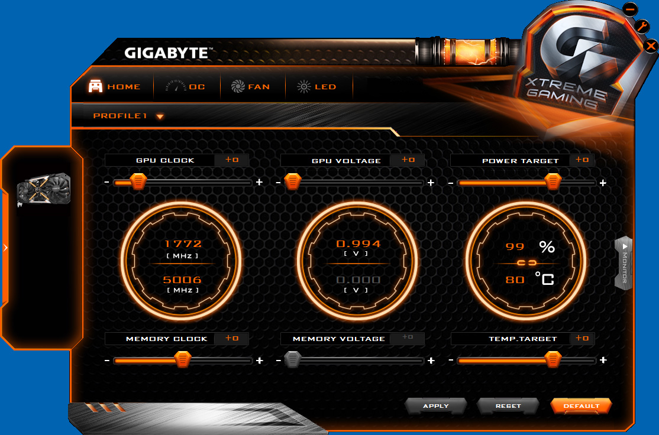659x435 pixels.
Task: Click the OC speedometer gauge icon
Action: (x=176, y=86)
